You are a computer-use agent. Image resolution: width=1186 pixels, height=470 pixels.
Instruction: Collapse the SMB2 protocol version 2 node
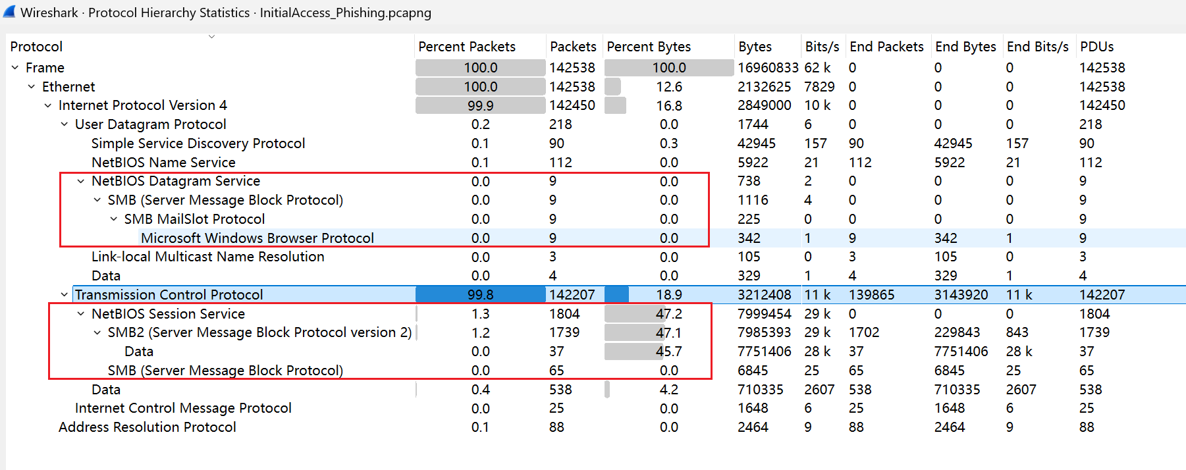pos(97,332)
